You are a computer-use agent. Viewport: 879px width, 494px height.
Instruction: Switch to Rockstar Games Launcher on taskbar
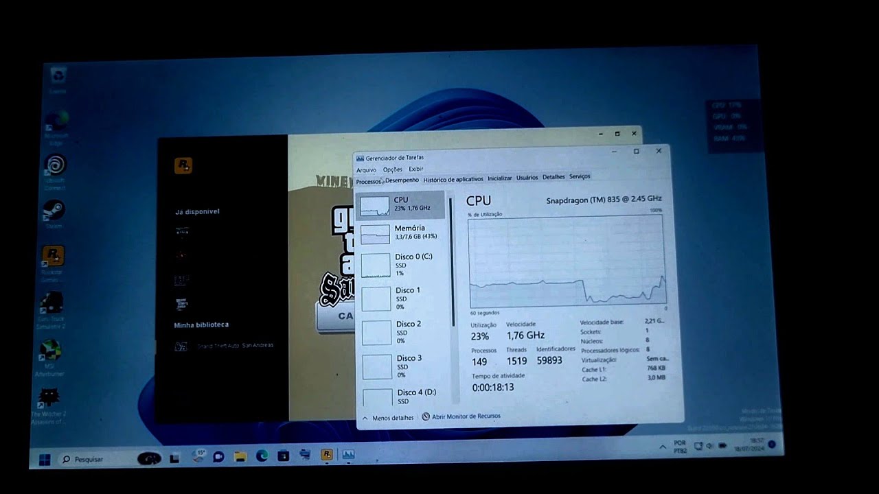(x=327, y=454)
